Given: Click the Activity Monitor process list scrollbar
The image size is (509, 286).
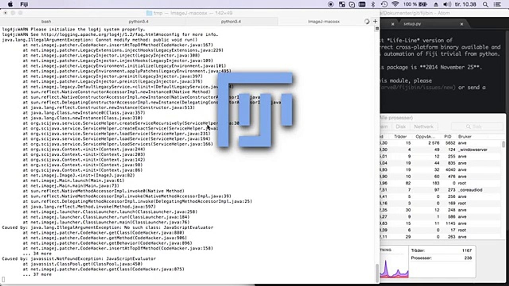Looking at the screenshot, I should click(x=504, y=145).
